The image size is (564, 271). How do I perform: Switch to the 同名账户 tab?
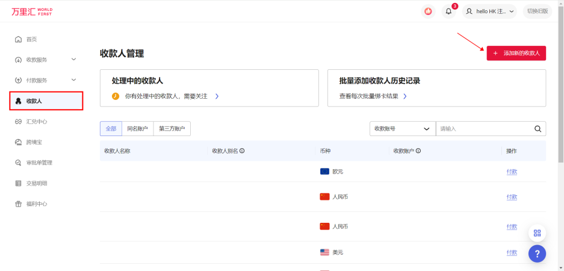pyautogui.click(x=137, y=128)
